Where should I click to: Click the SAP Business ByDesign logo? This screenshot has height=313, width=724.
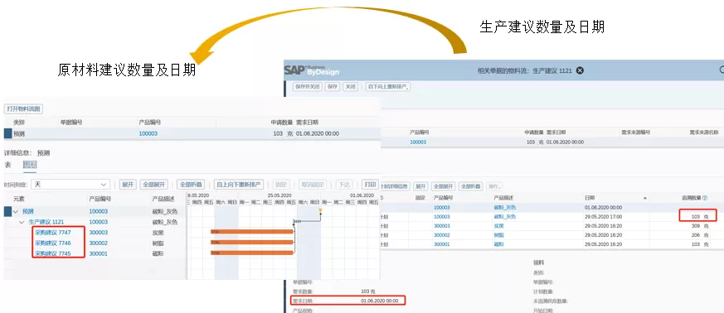(312, 70)
